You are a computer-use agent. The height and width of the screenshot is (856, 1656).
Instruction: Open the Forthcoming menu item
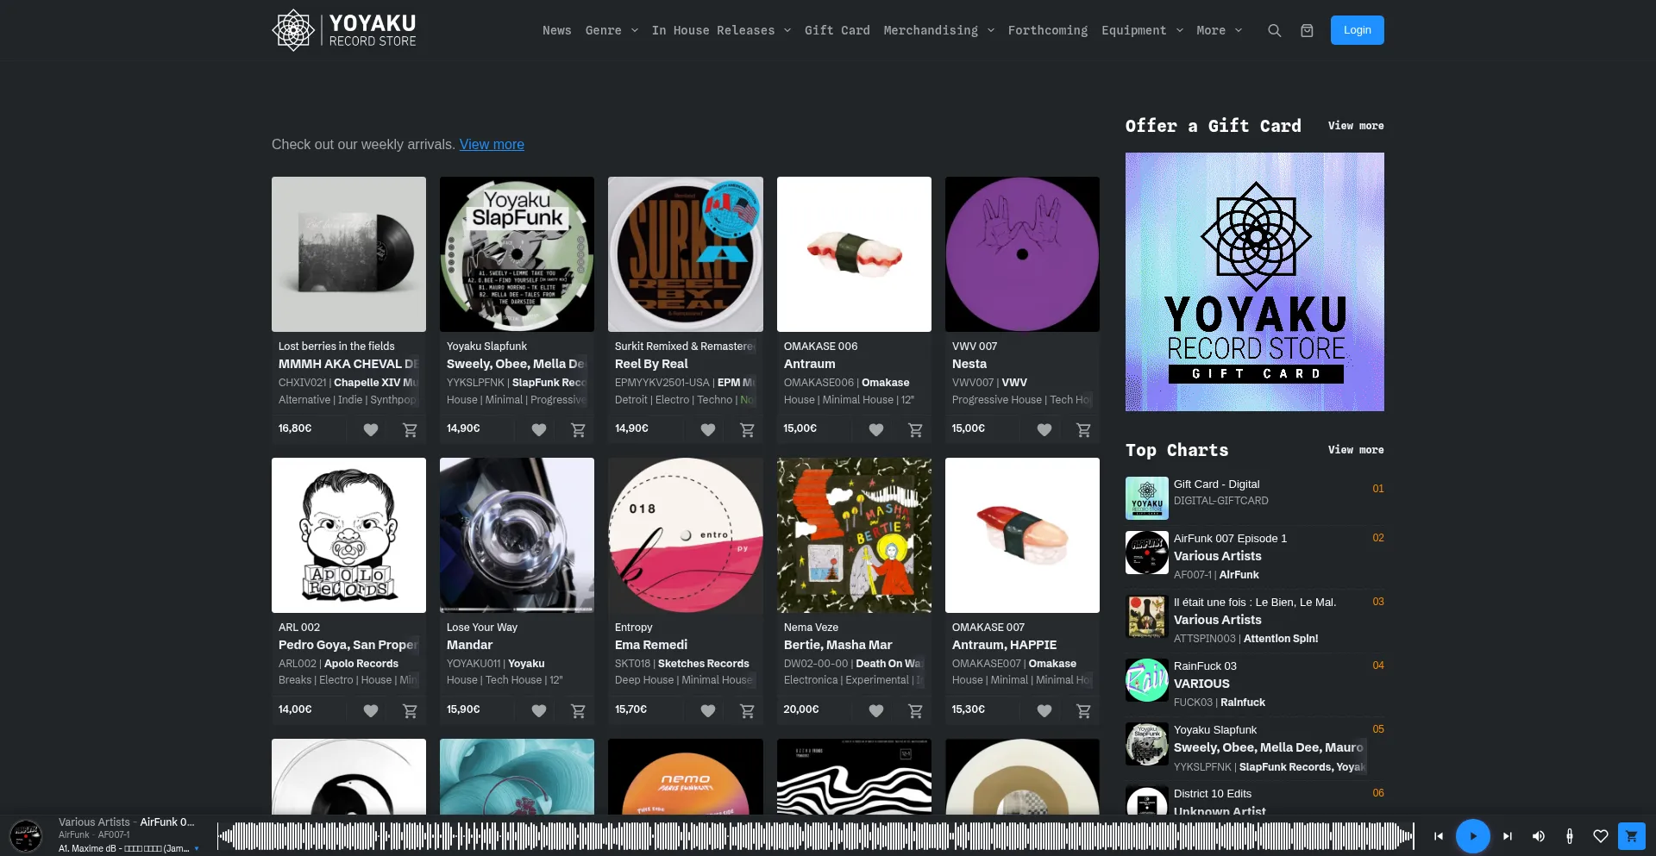[1047, 30]
